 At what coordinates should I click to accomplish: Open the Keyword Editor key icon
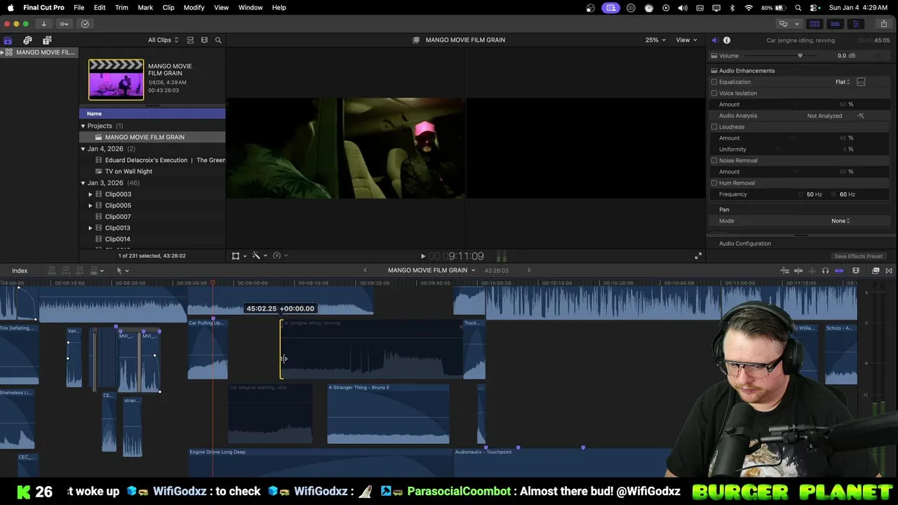[64, 24]
